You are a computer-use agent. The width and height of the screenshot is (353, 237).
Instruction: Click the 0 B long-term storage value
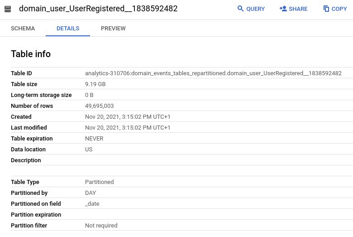[89, 95]
